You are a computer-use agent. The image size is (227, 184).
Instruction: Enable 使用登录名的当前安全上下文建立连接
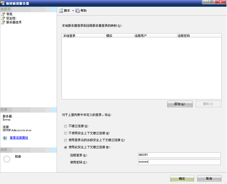[65, 140]
